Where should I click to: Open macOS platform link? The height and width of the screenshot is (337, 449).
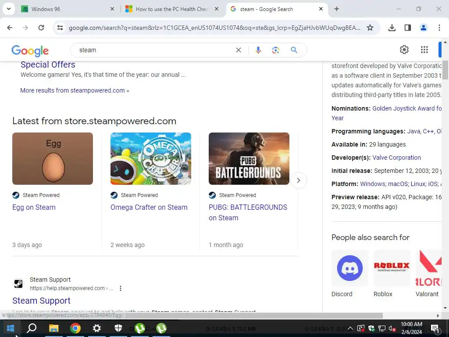398,184
